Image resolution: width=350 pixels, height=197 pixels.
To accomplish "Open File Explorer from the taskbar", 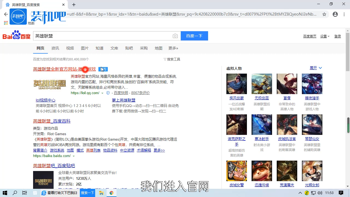I will click(101, 193).
